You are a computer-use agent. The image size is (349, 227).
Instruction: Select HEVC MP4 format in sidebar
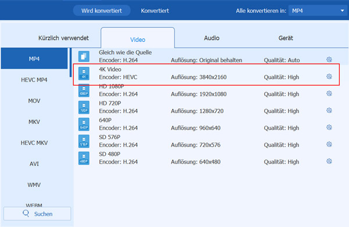tap(34, 80)
